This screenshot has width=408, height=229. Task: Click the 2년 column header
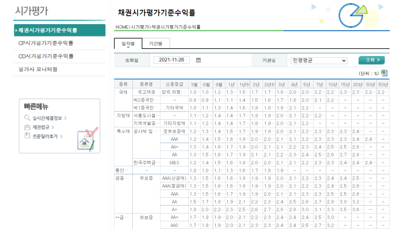[x=256, y=85]
